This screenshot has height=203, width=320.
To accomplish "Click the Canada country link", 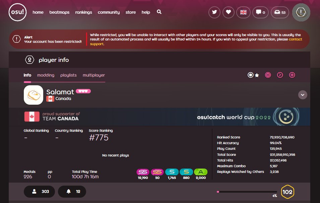I will pos(63,99).
